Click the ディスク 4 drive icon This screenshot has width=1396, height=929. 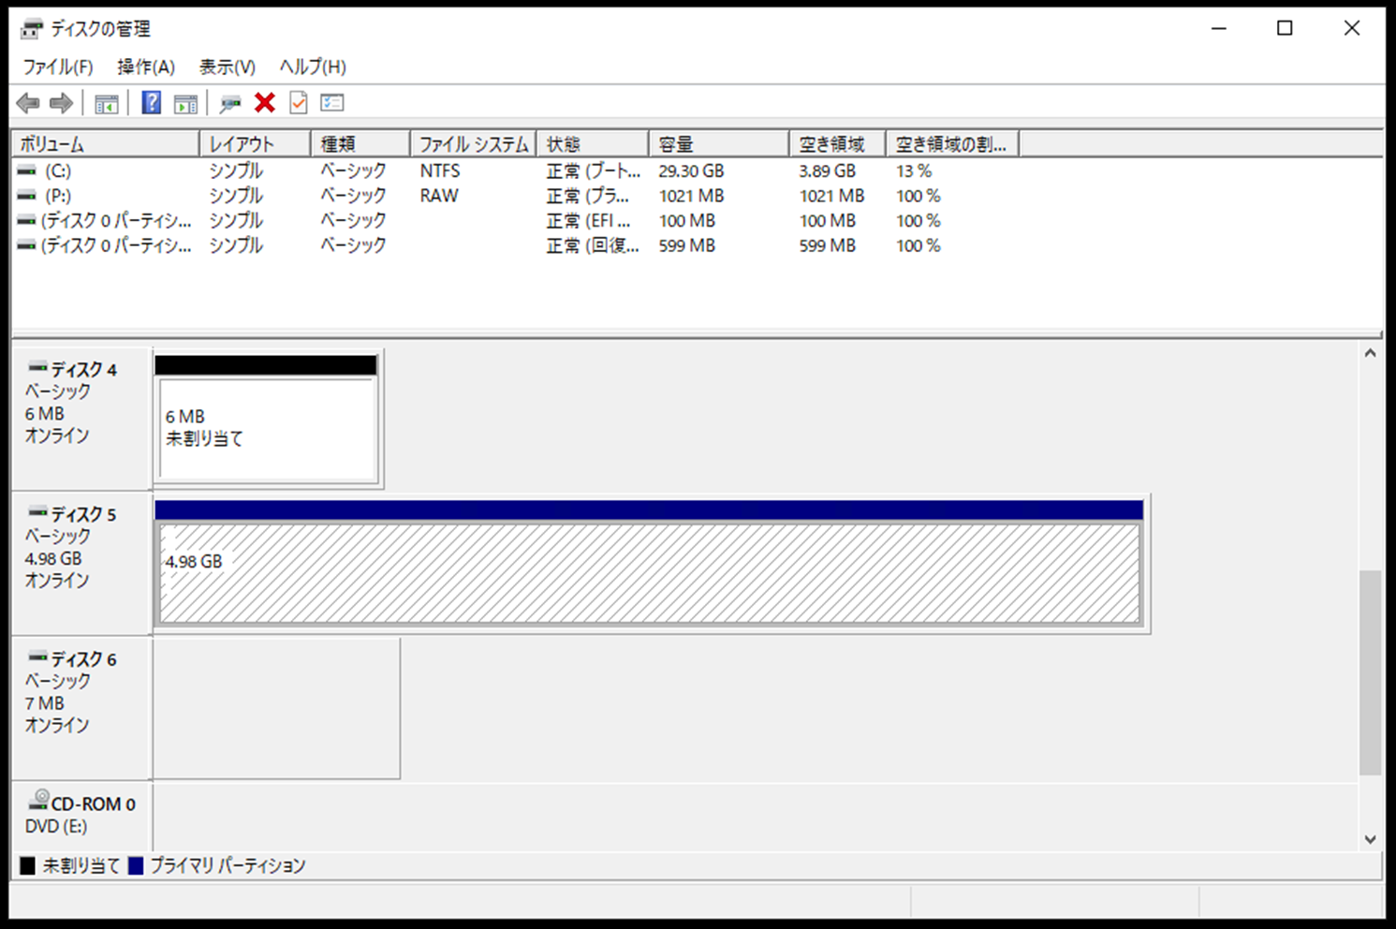37,367
